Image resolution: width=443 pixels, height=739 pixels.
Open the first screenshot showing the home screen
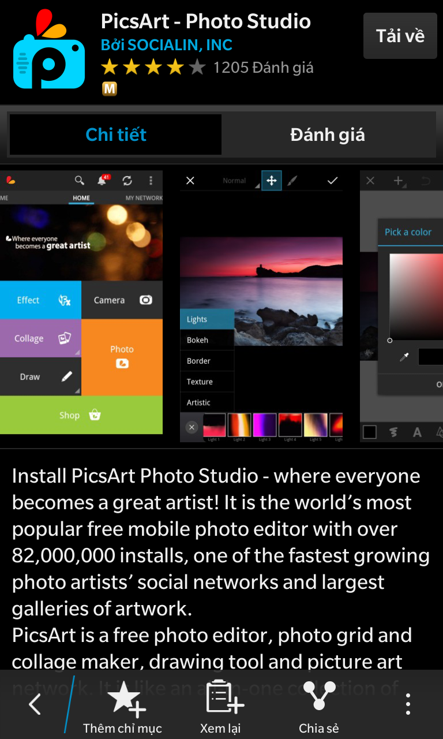tap(81, 302)
